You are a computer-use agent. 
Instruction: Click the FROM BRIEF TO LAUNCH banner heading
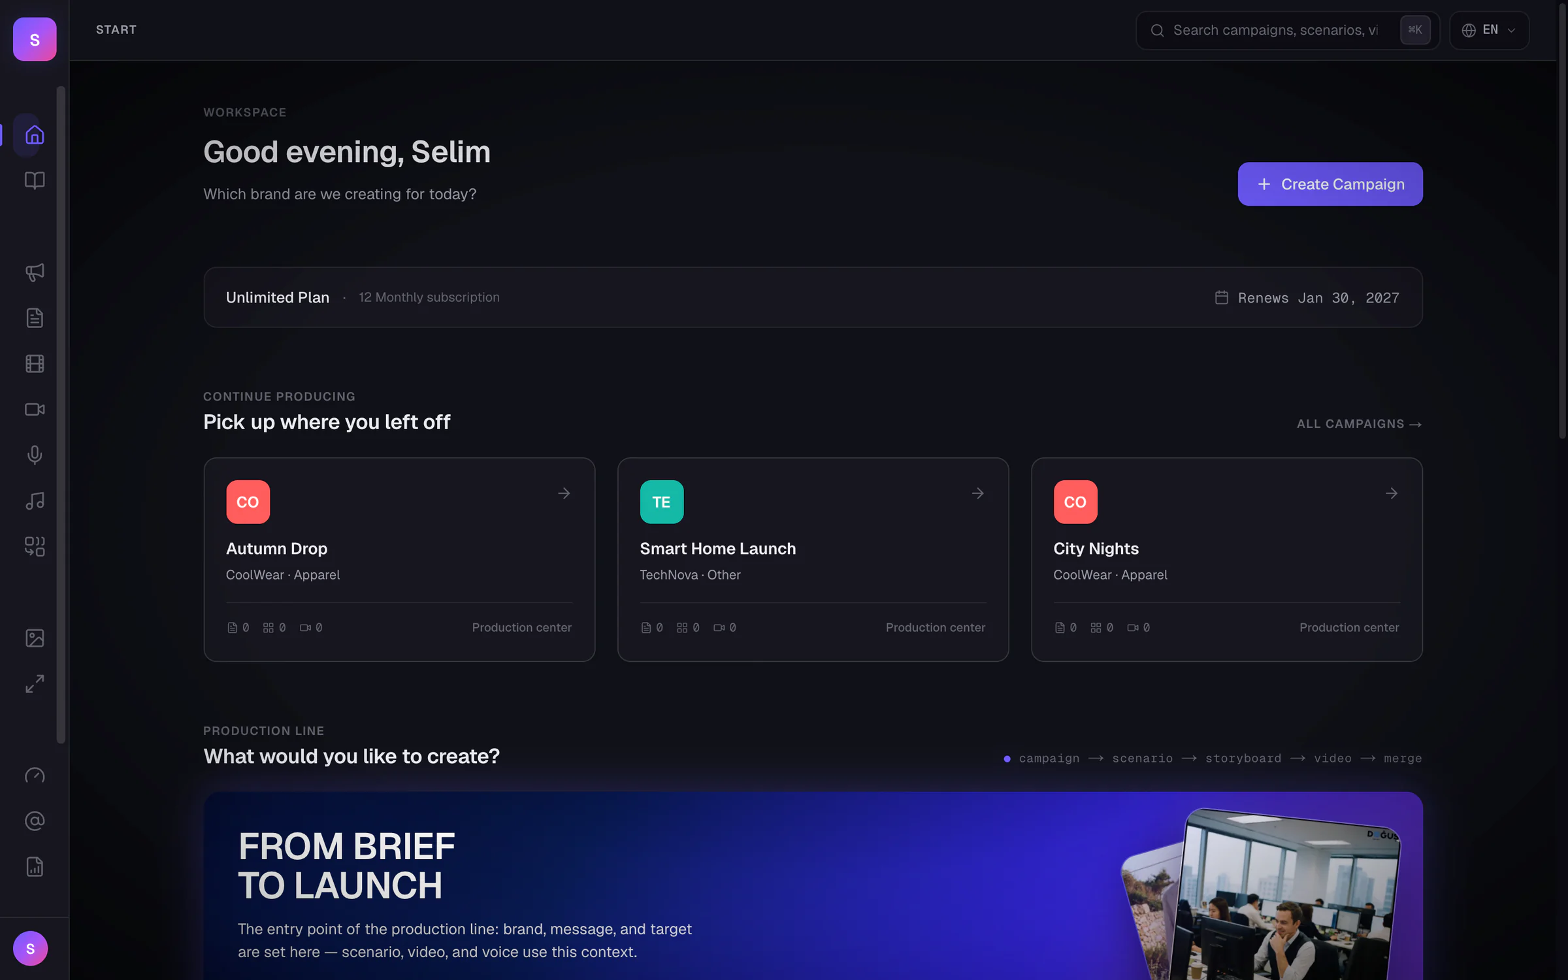coord(346,866)
